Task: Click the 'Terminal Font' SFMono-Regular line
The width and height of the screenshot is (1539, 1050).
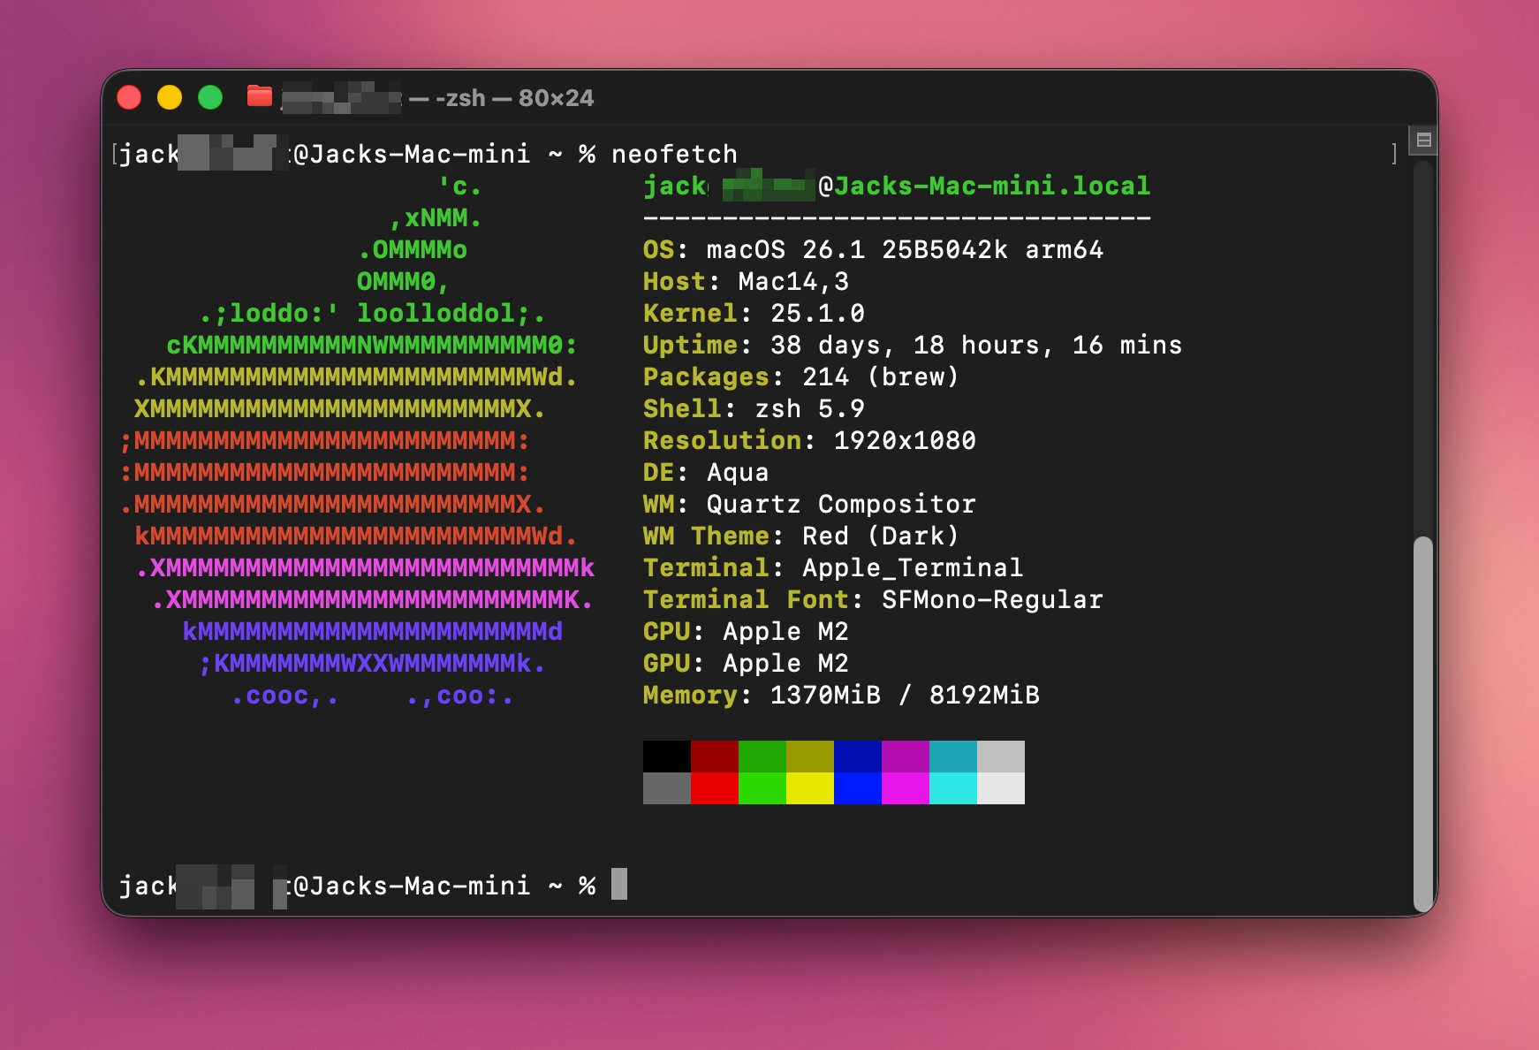Action: click(x=872, y=600)
